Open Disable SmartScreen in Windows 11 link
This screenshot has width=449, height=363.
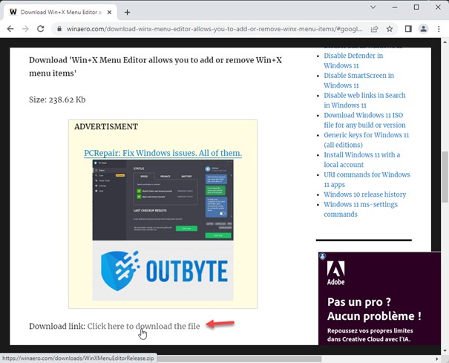(x=358, y=80)
